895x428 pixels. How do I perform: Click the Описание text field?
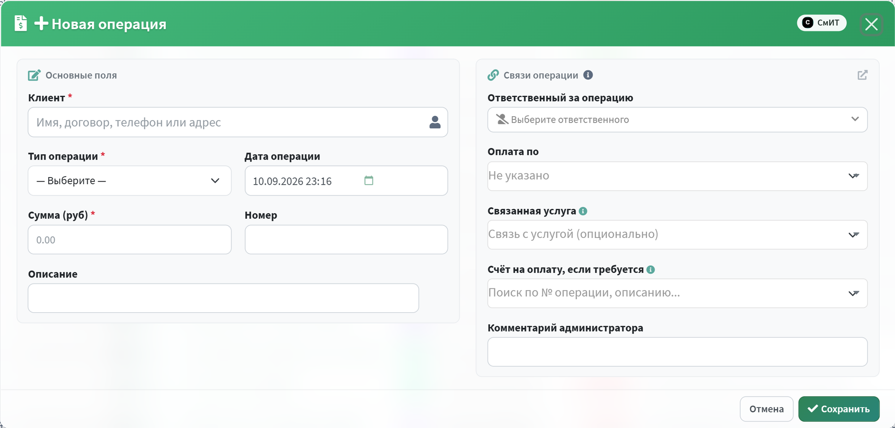point(223,298)
